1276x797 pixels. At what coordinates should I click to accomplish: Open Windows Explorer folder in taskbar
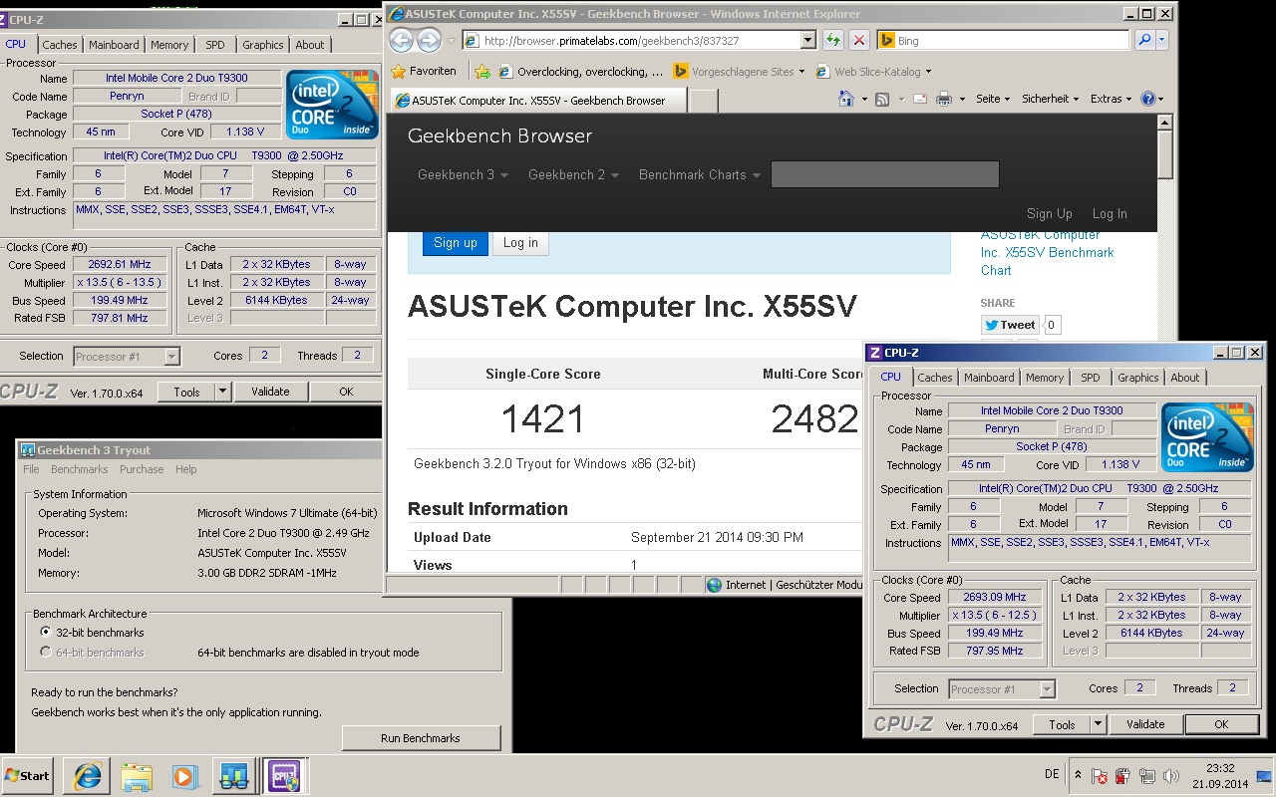point(136,776)
